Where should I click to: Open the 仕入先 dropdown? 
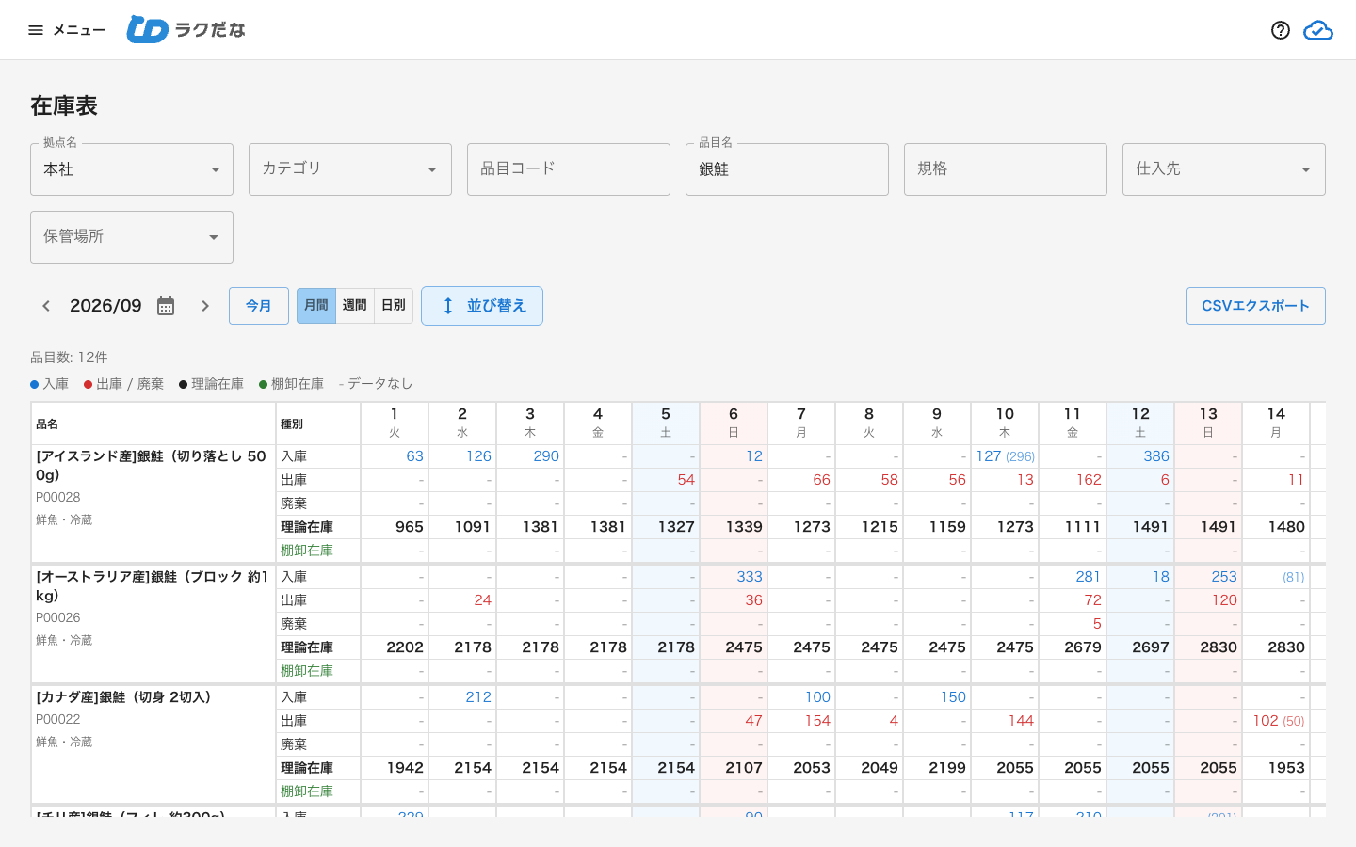pos(1224,169)
